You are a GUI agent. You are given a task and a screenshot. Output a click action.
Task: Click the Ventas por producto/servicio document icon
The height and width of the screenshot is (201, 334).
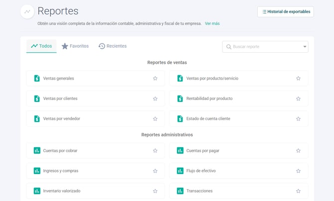[x=180, y=78]
